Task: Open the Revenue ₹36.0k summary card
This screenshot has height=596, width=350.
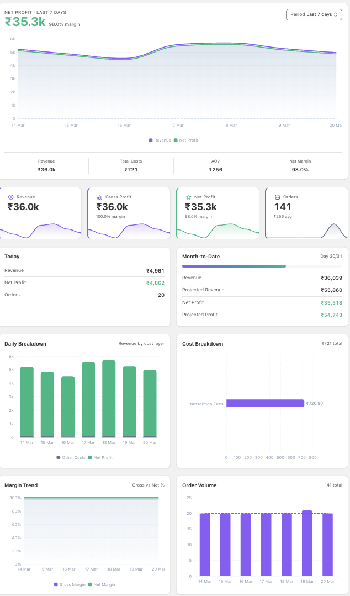Action: 41,213
